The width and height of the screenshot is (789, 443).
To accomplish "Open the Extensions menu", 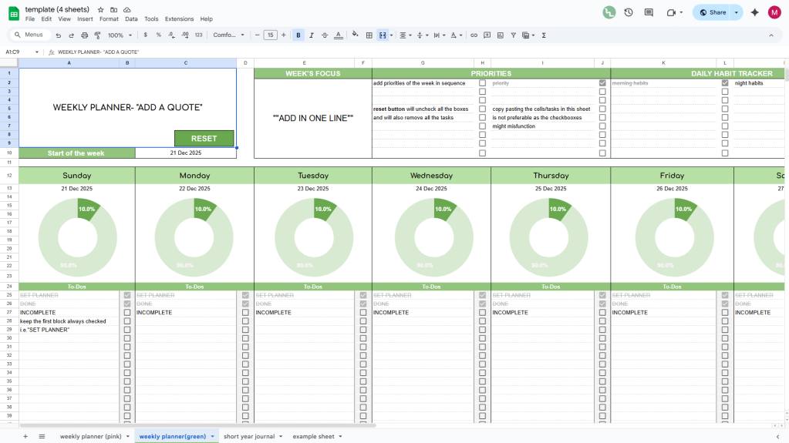I will click(179, 18).
